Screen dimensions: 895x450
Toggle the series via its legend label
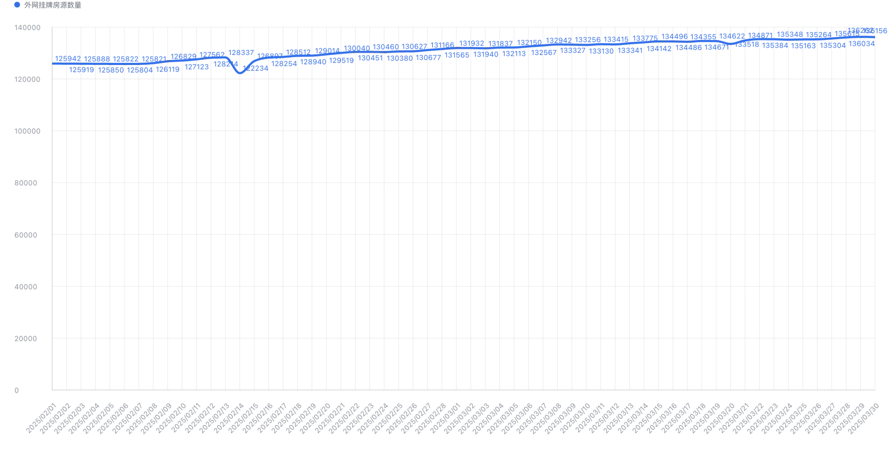53,5
